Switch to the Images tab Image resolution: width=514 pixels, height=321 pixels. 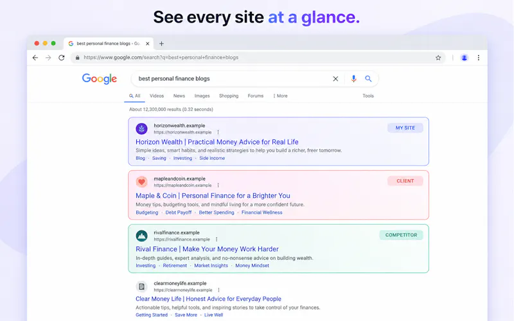pos(202,96)
